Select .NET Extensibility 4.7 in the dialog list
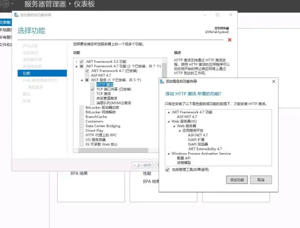 tap(205, 149)
